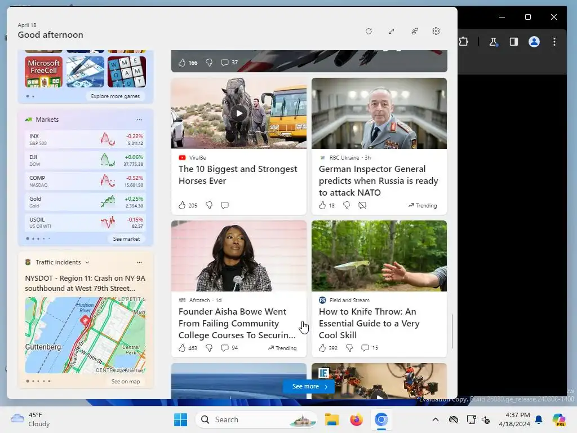Screen dimensions: 577x433
Task: Open the traffic map thumbnail
Action: (x=86, y=335)
